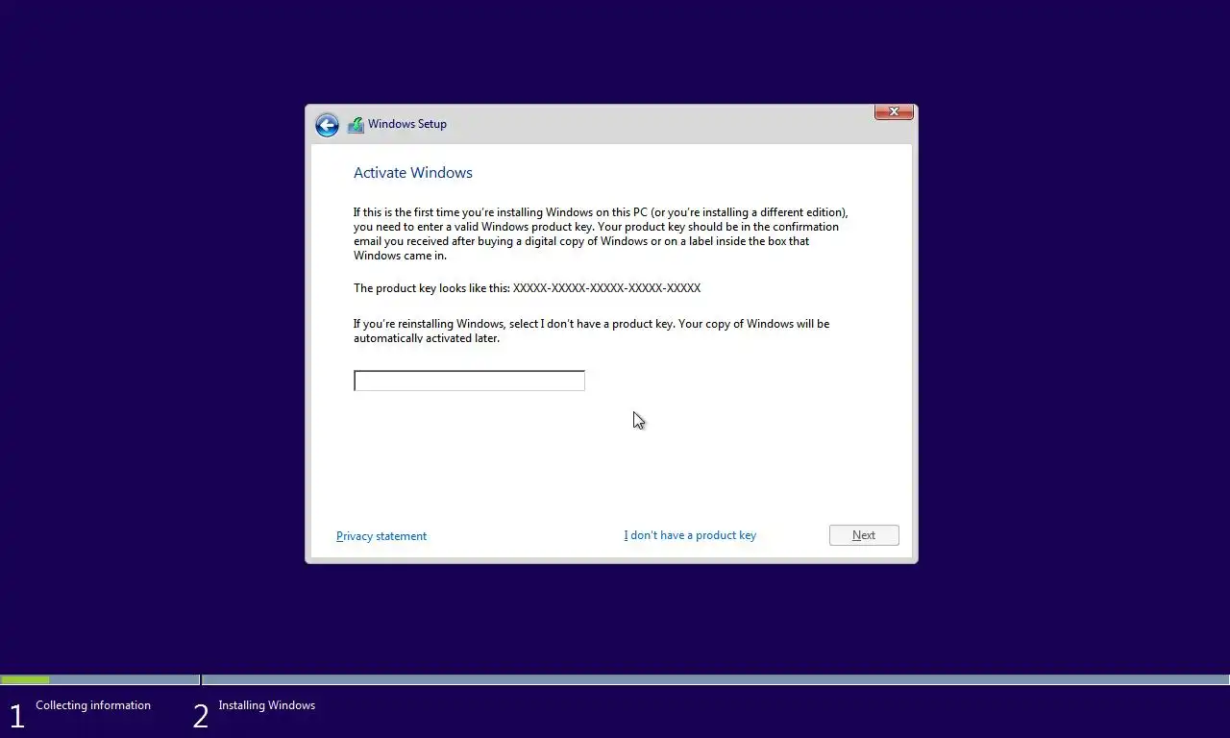The image size is (1230, 738).
Task: Close the Windows Setup dialog
Action: pyautogui.click(x=894, y=112)
